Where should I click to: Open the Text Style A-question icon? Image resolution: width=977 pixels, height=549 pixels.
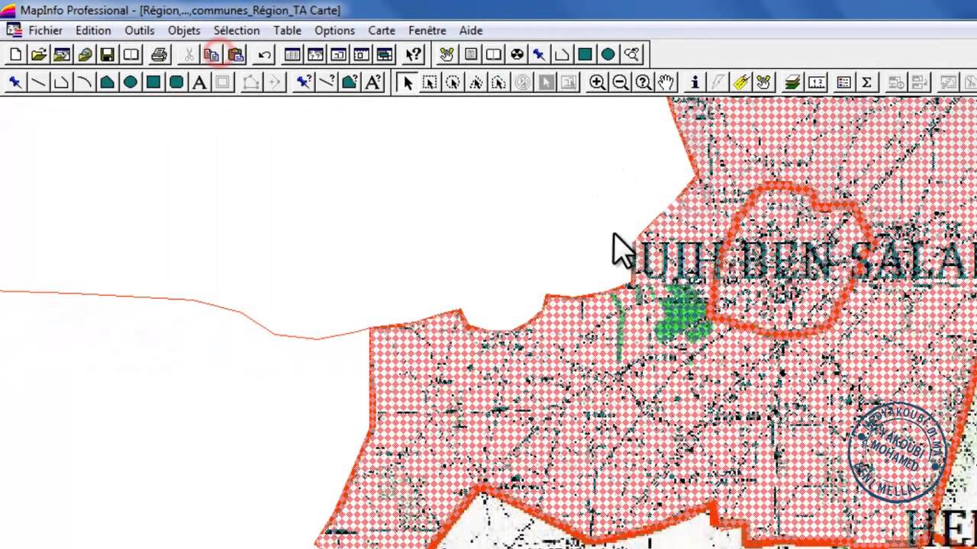(373, 82)
